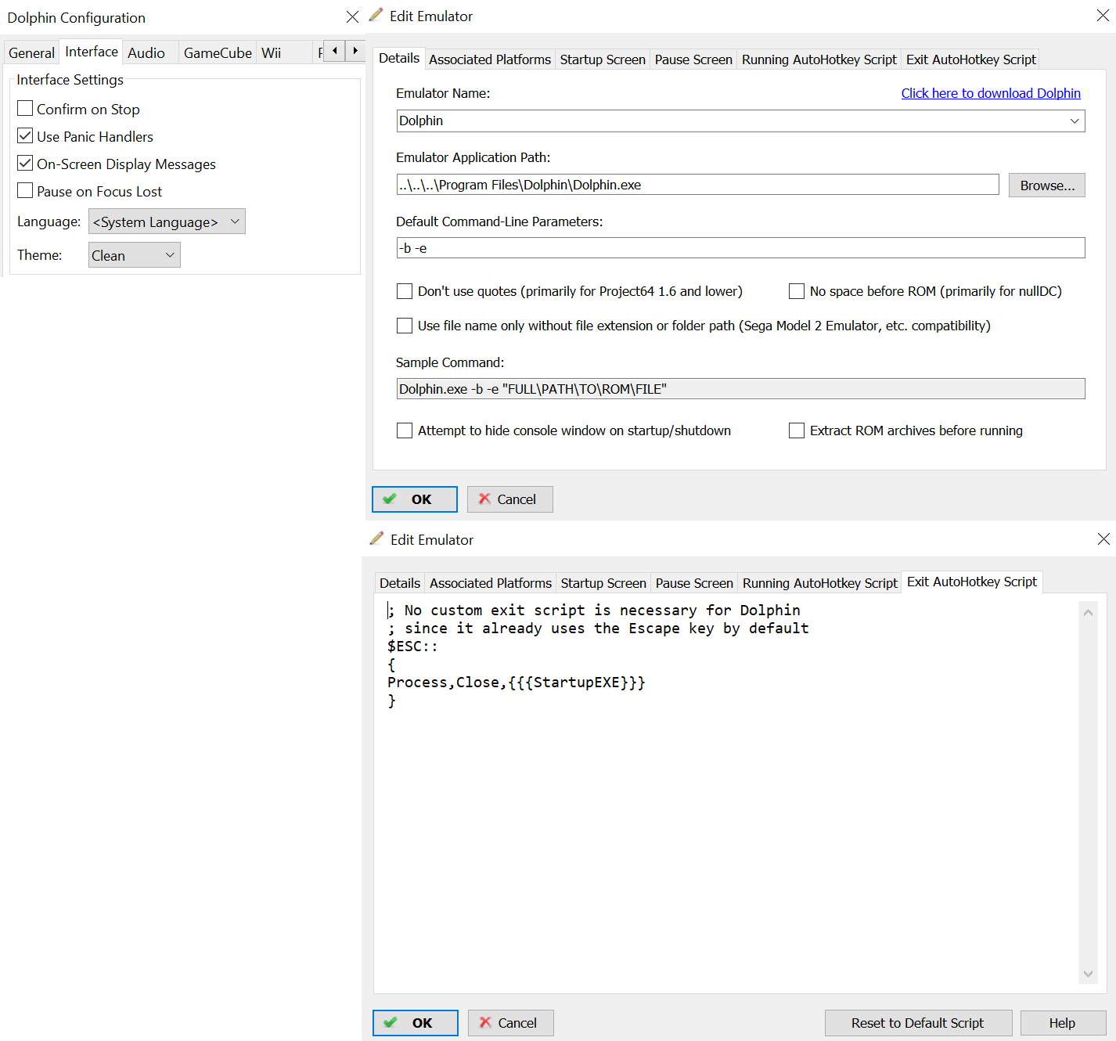1116x1041 pixels.
Task: Open Pause Screen tab in lower Edit Emulator
Action: pyautogui.click(x=694, y=583)
